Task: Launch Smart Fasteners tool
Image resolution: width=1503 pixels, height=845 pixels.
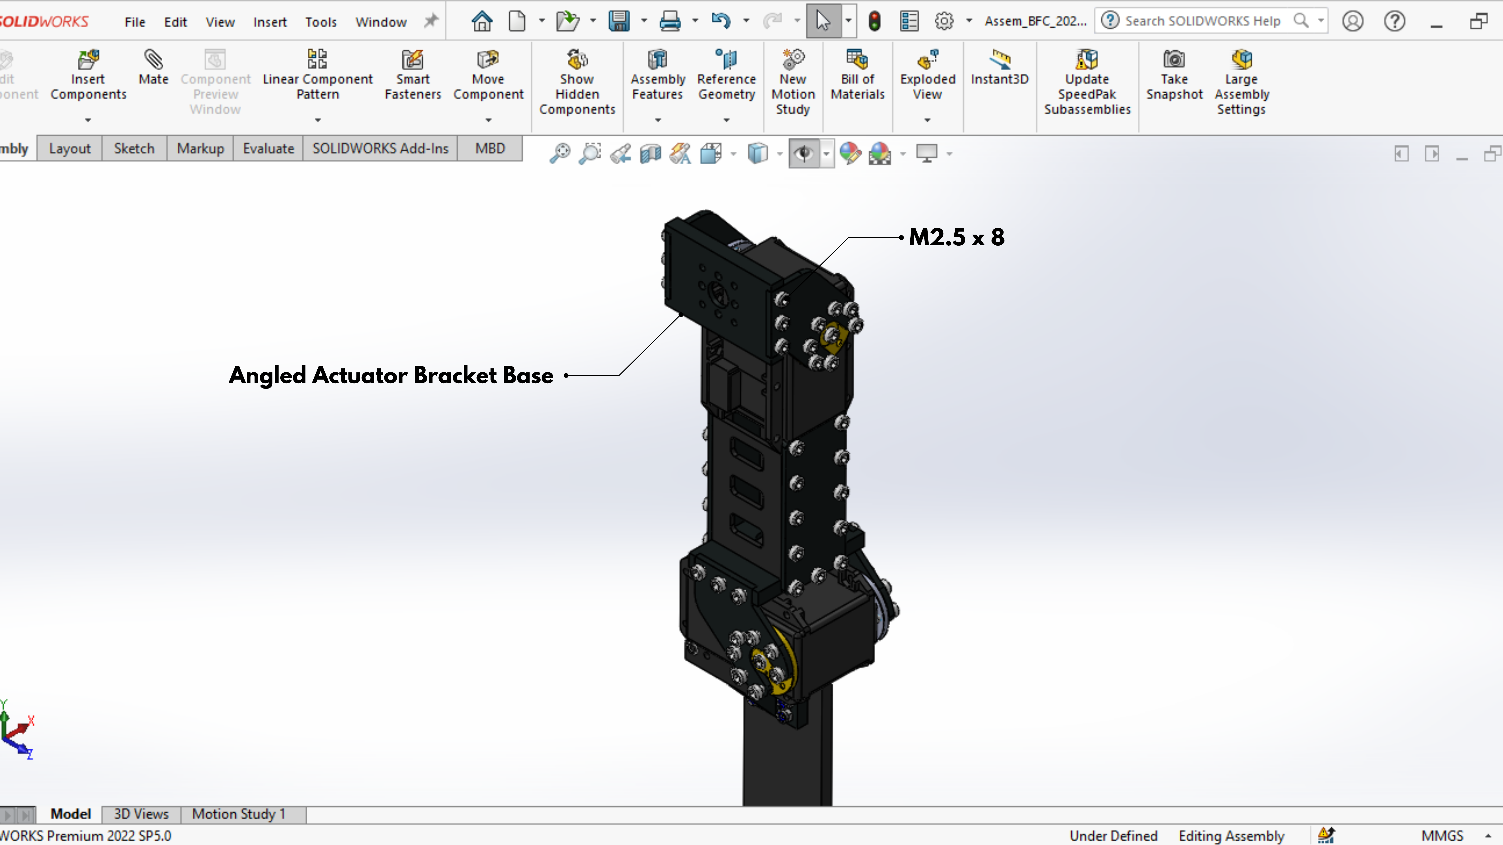Action: pyautogui.click(x=413, y=75)
